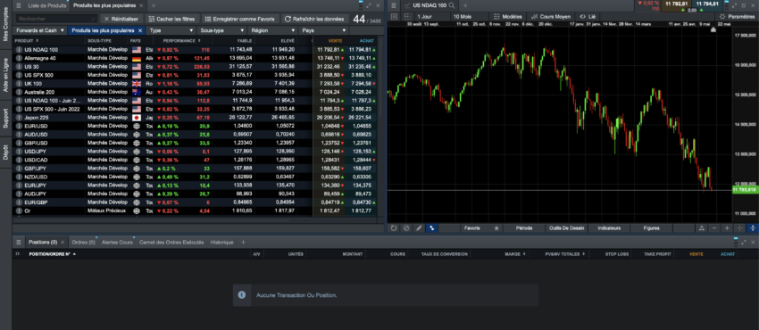
Task: Click Rafraîchir les données button
Action: pos(314,19)
